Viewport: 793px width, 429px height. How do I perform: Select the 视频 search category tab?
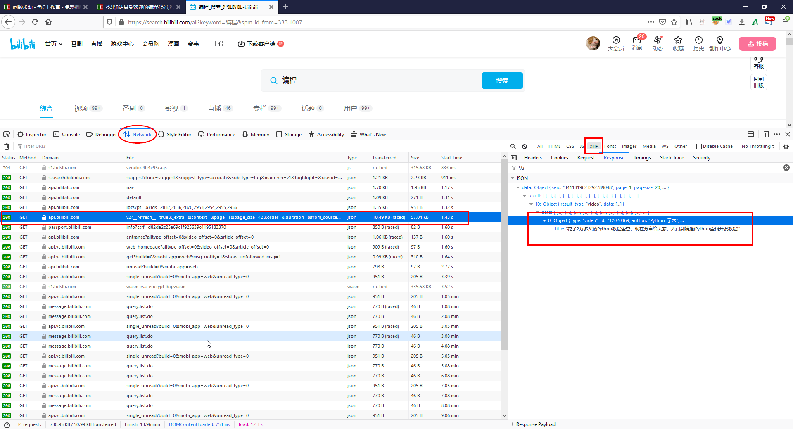tap(88, 108)
